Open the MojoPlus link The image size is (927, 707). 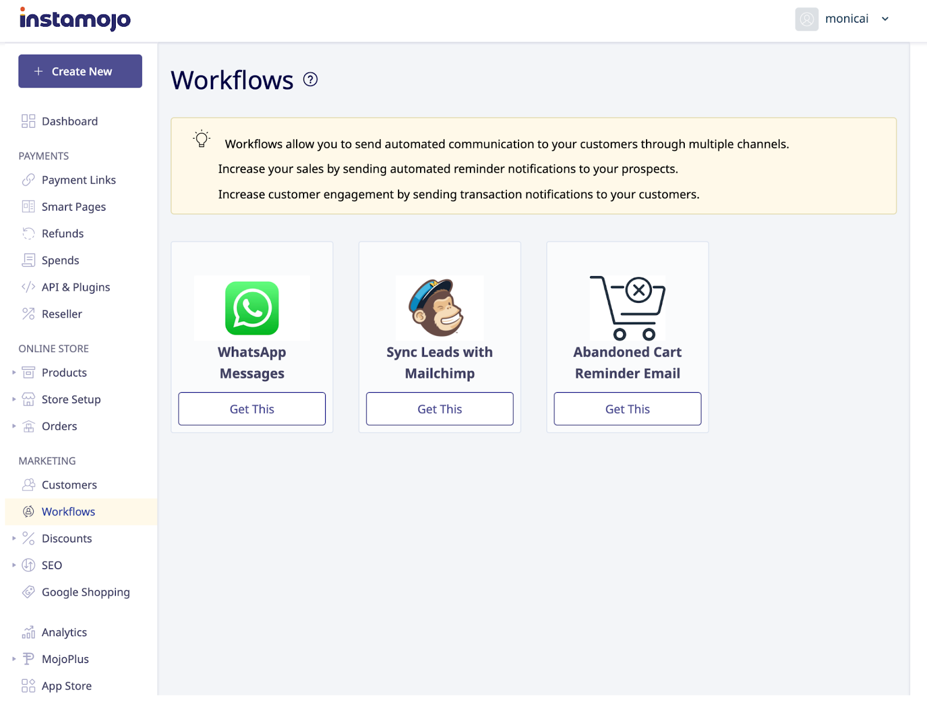[x=65, y=659]
